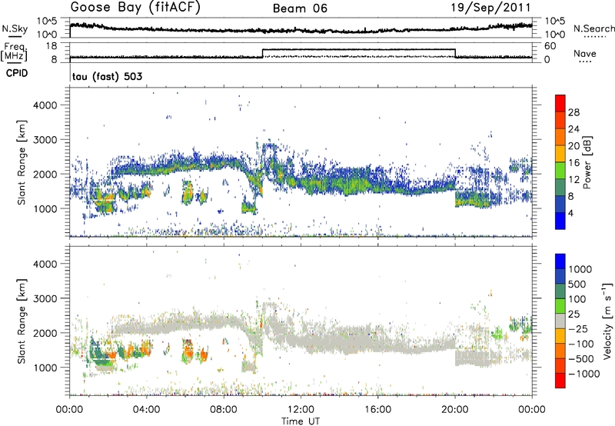Click the "100" velocity colorbar label

tap(577, 299)
